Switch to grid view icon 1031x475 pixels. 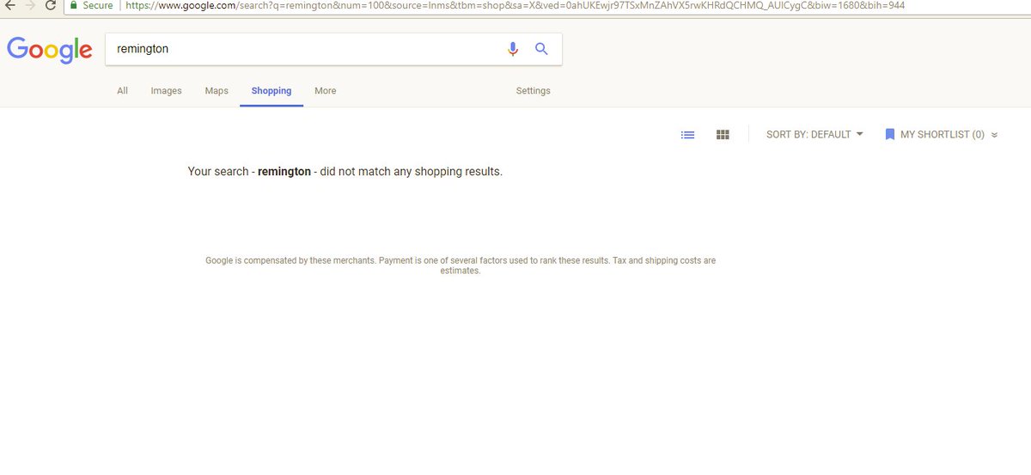(723, 135)
